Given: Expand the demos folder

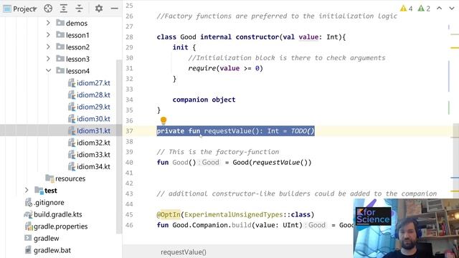Looking at the screenshot, I should pyautogui.click(x=48, y=23).
